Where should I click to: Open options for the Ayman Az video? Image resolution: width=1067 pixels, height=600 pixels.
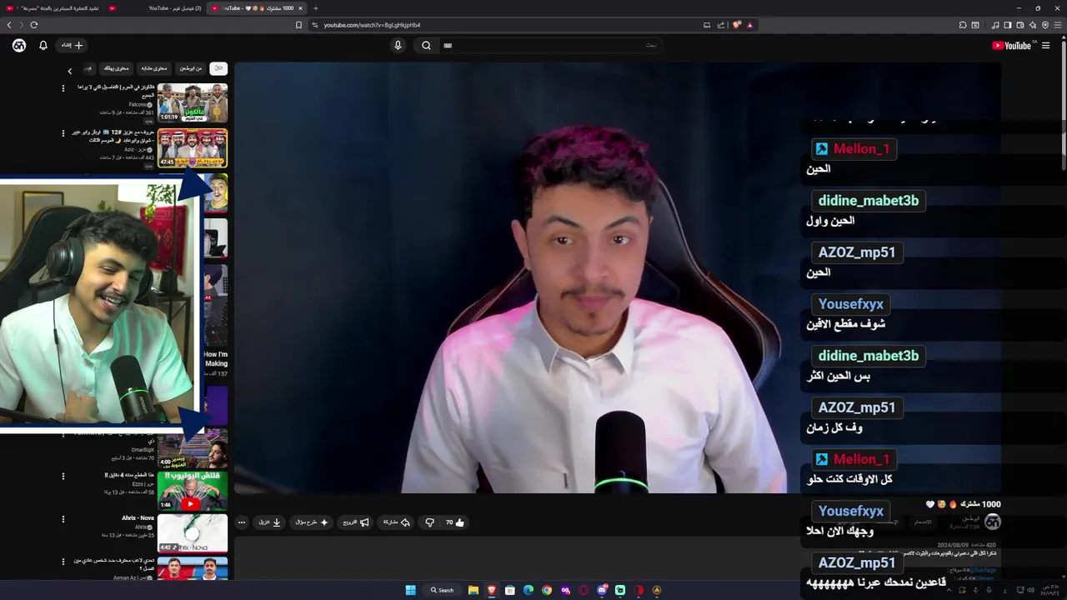63,562
